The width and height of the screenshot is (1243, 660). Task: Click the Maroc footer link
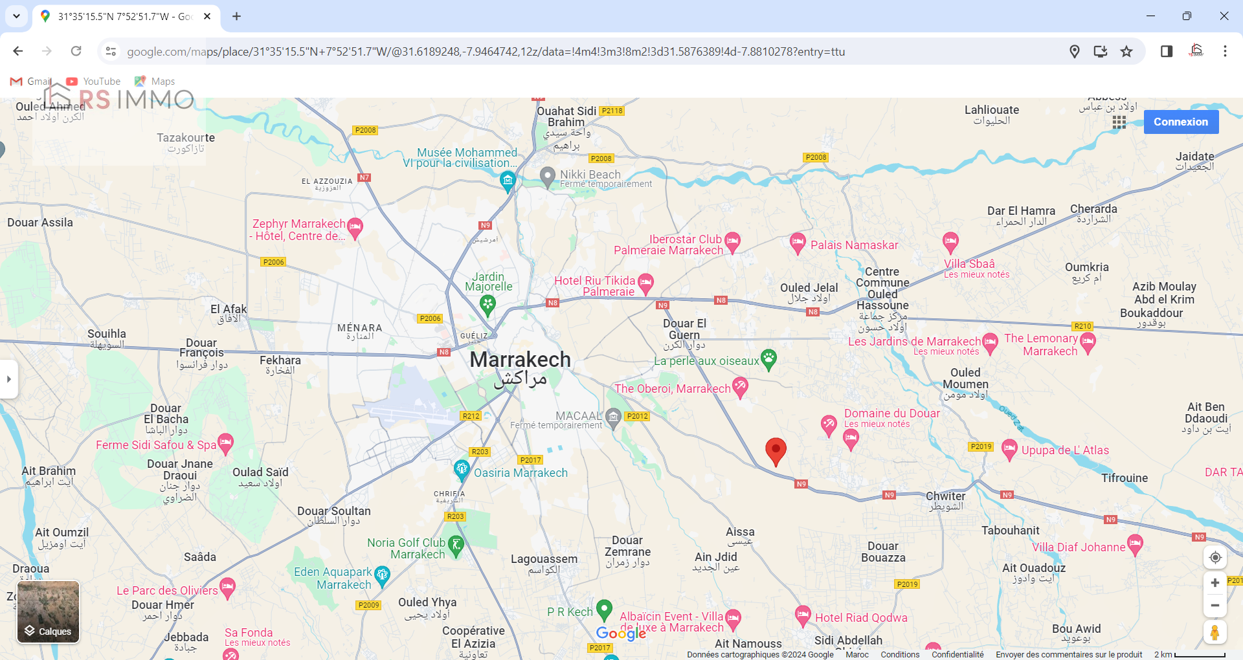[x=857, y=654]
